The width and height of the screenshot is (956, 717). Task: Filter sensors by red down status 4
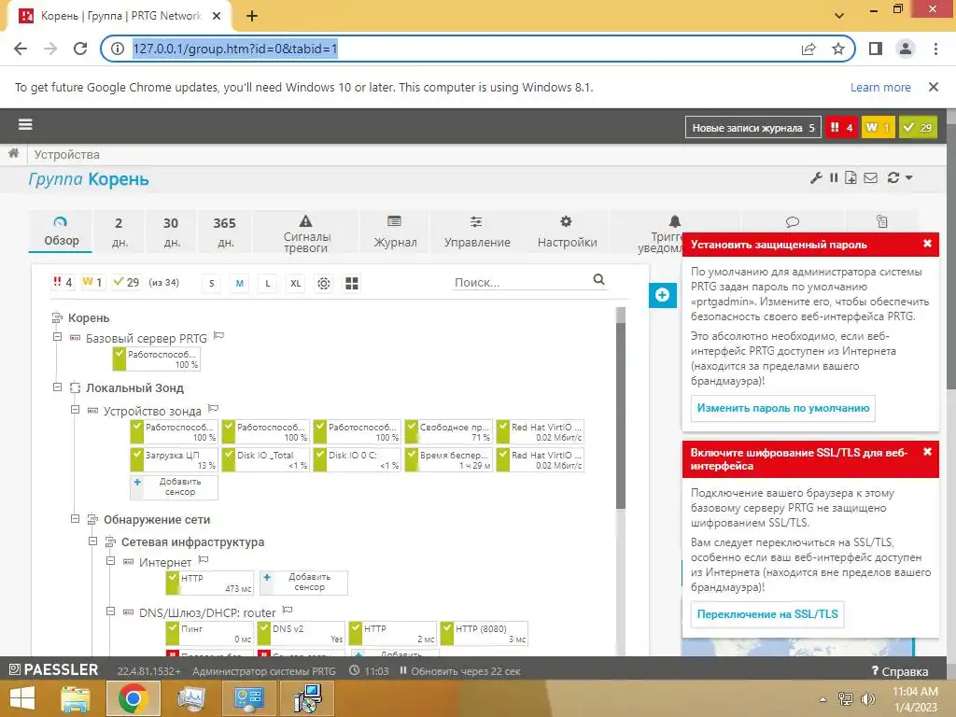63,282
